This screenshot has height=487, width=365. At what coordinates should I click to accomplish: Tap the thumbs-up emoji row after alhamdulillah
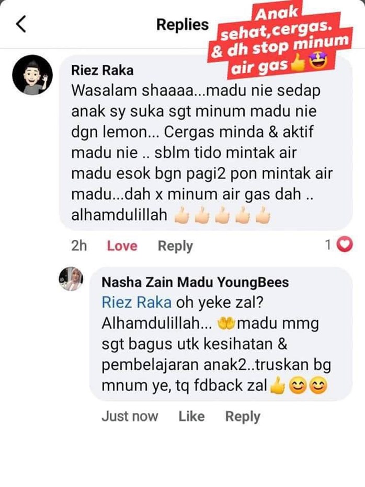(222, 215)
